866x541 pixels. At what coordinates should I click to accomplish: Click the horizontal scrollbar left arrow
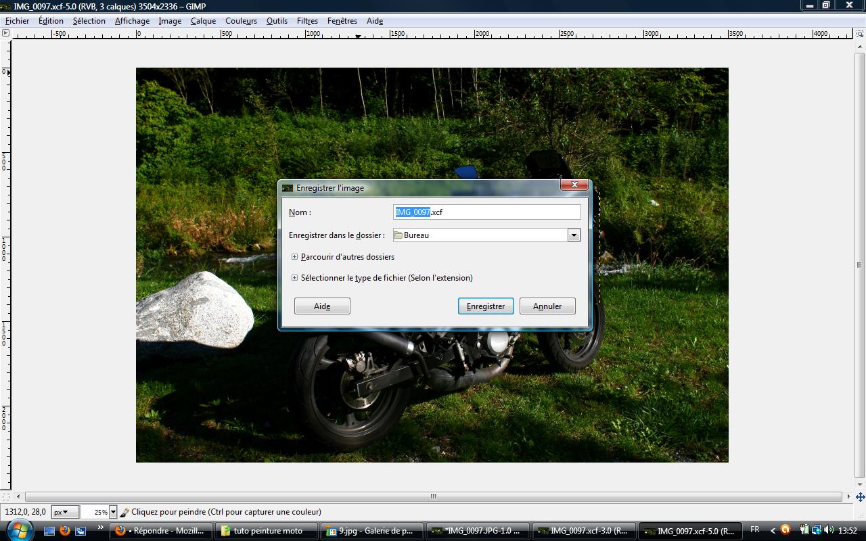[18, 496]
